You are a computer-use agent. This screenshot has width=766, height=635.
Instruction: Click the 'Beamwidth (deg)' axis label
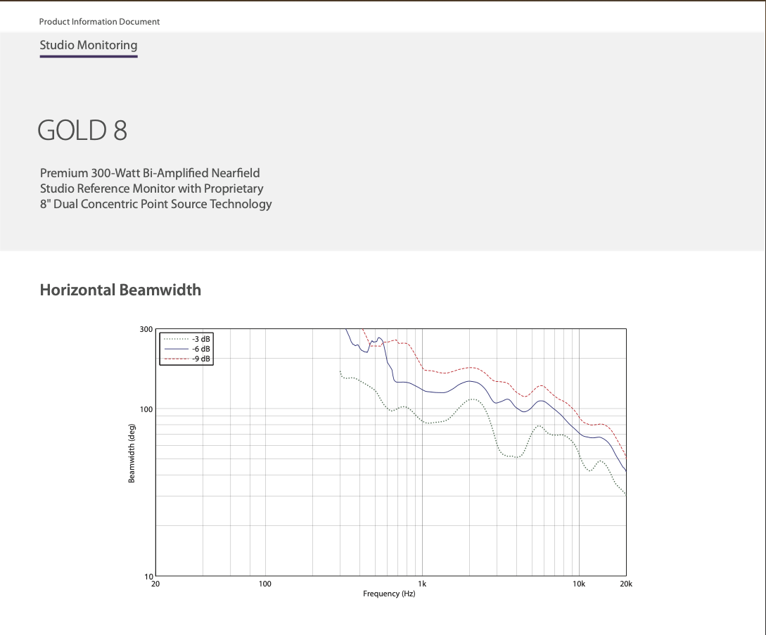pyautogui.click(x=132, y=454)
